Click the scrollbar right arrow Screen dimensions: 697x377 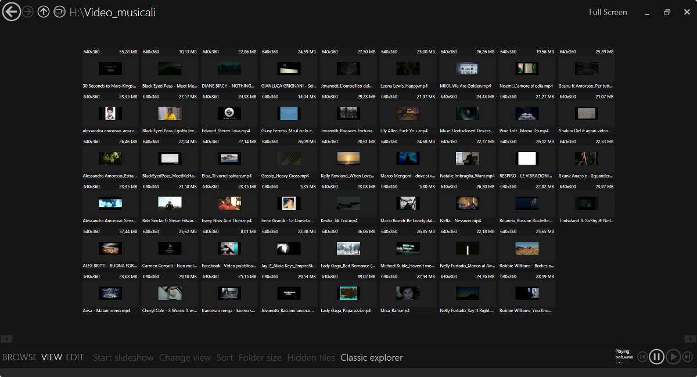click(691, 339)
